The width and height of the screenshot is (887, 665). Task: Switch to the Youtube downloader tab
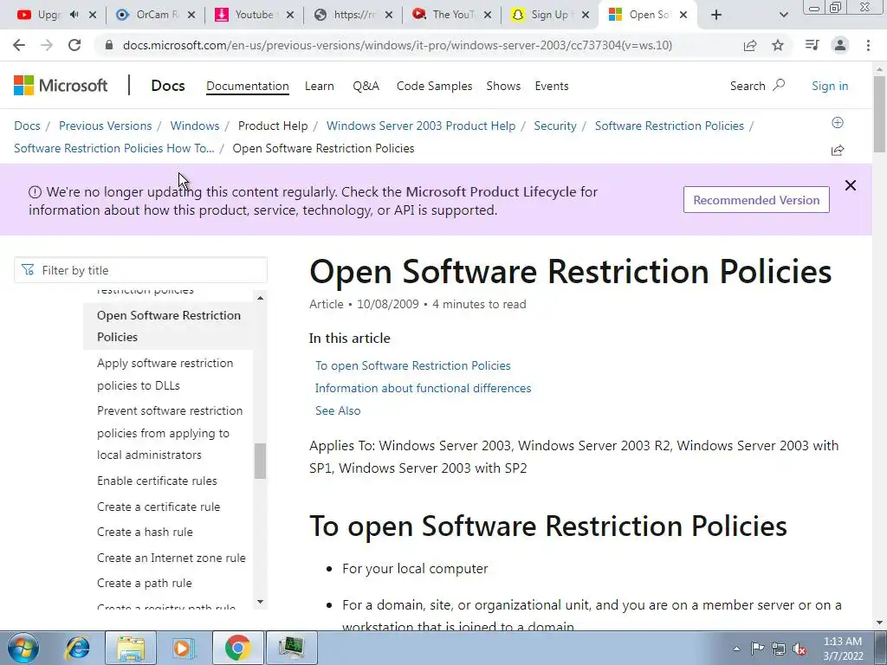tap(254, 15)
